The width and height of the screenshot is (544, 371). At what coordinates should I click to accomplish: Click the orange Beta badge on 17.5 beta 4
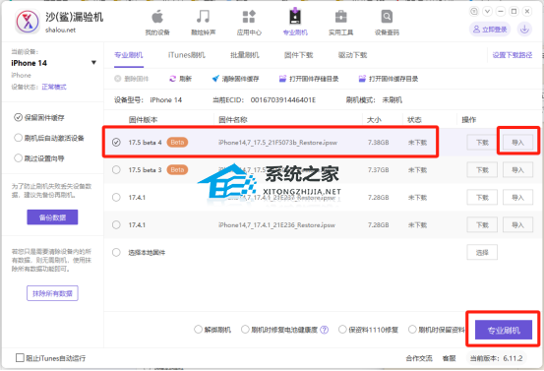pos(177,143)
